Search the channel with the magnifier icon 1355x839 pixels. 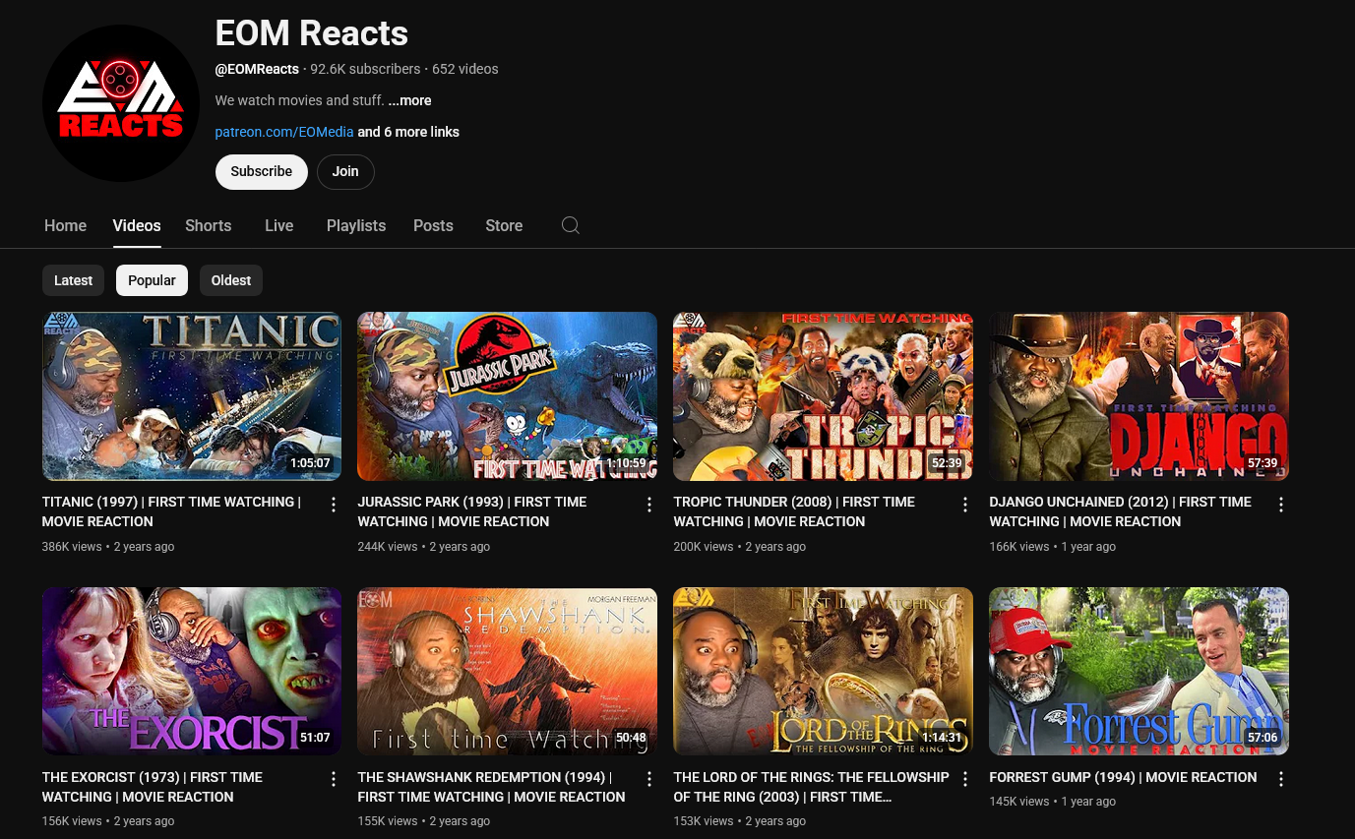coord(571,225)
